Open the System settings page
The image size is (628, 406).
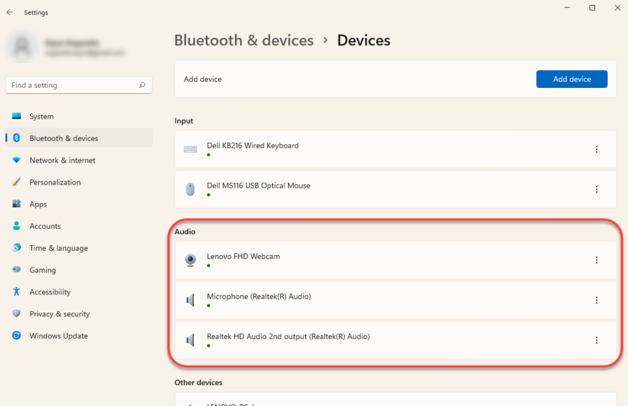42,117
